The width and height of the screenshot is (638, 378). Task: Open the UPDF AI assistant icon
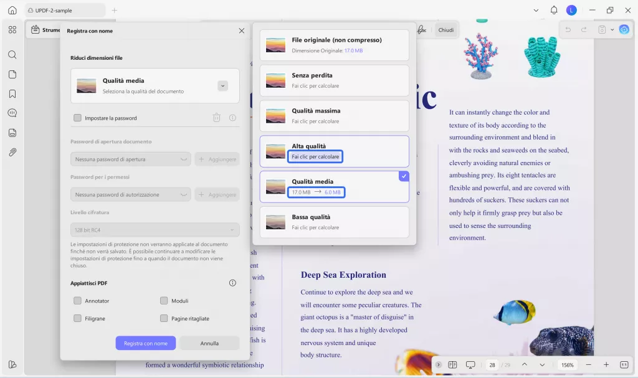click(x=624, y=29)
